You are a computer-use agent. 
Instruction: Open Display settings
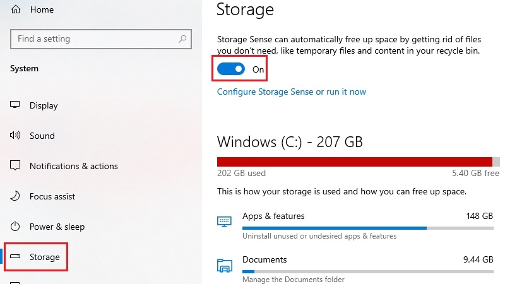tap(44, 105)
